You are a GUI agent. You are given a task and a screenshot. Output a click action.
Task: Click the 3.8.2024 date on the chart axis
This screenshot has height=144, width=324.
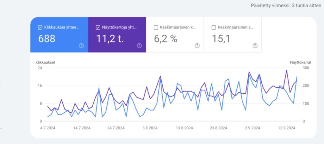click(x=150, y=128)
